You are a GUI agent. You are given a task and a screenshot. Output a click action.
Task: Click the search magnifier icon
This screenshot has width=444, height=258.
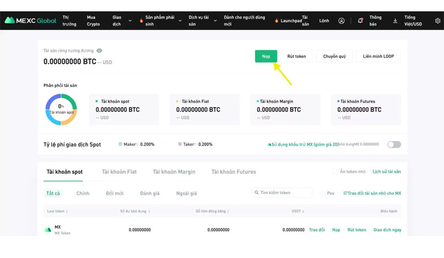pyautogui.click(x=257, y=192)
